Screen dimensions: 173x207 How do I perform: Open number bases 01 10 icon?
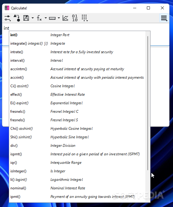pyautogui.click(x=75, y=18)
